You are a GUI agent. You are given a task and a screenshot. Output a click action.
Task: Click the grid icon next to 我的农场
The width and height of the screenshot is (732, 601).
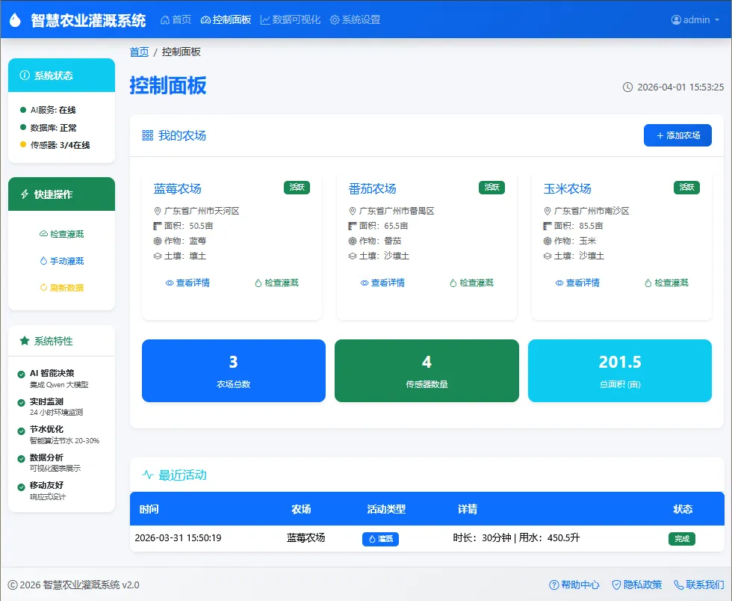(x=148, y=135)
